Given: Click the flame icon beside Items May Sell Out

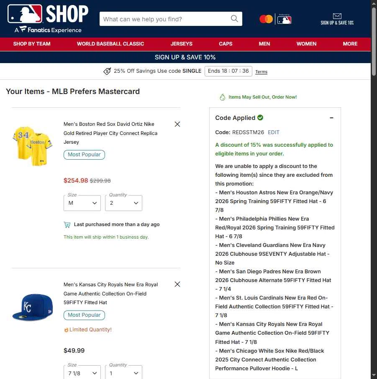Looking at the screenshot, I should click(x=222, y=97).
